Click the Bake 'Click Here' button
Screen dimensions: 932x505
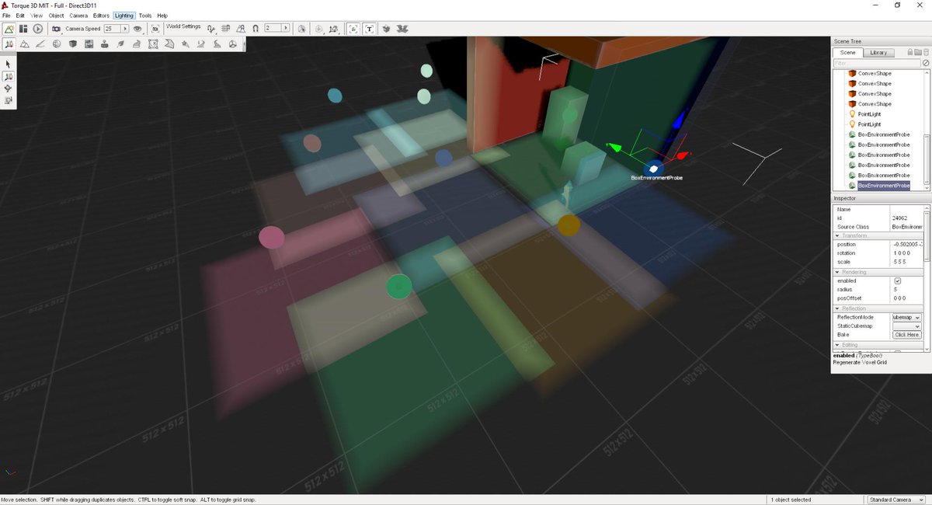[907, 335]
